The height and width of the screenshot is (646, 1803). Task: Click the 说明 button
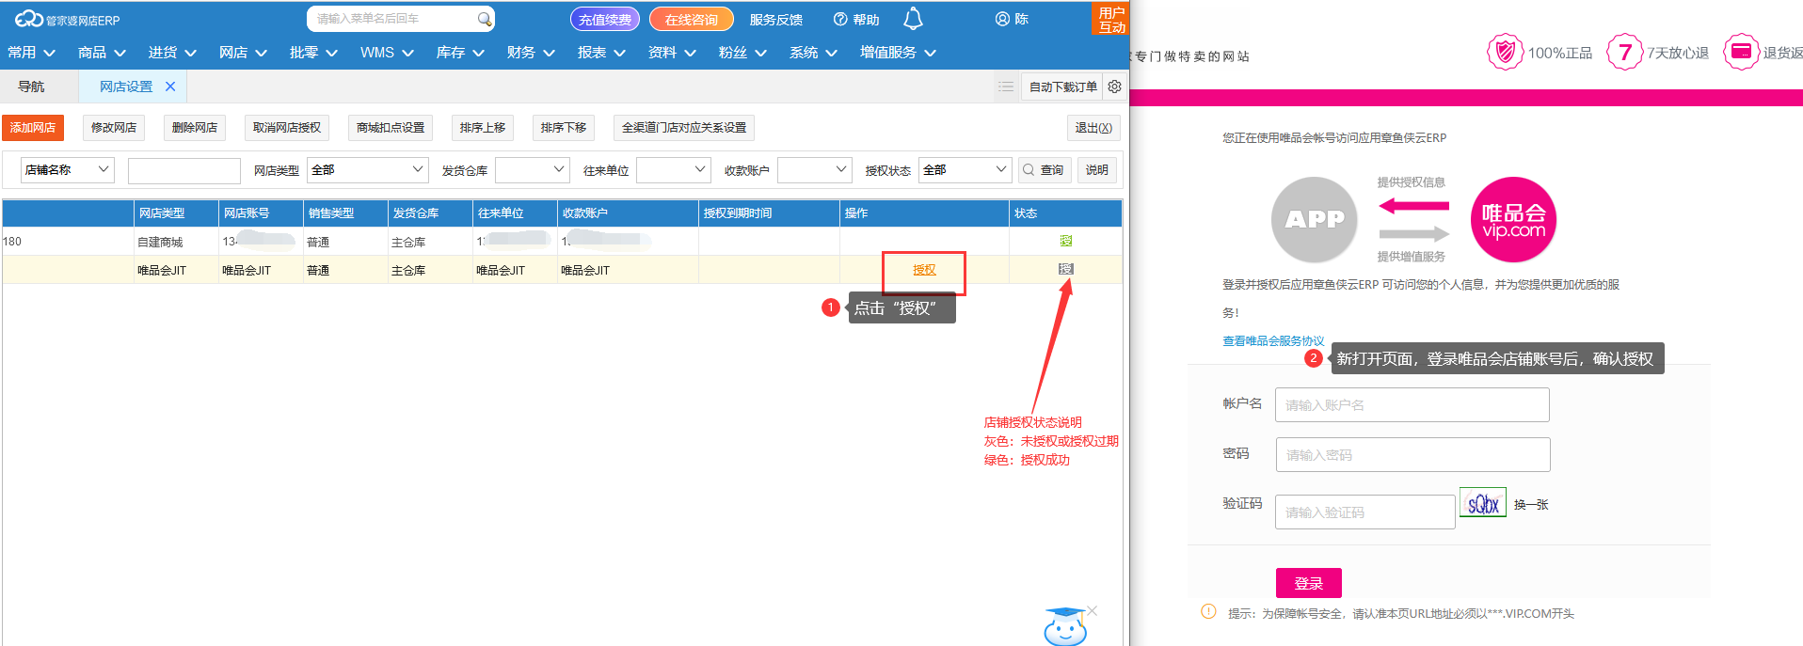pyautogui.click(x=1097, y=170)
